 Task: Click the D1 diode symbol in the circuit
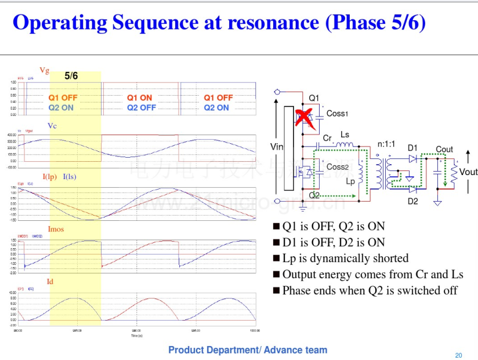click(413, 159)
